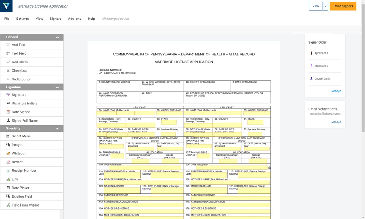Pick the Date Picker tool icon
The image size is (365, 219).
(x=8, y=188)
